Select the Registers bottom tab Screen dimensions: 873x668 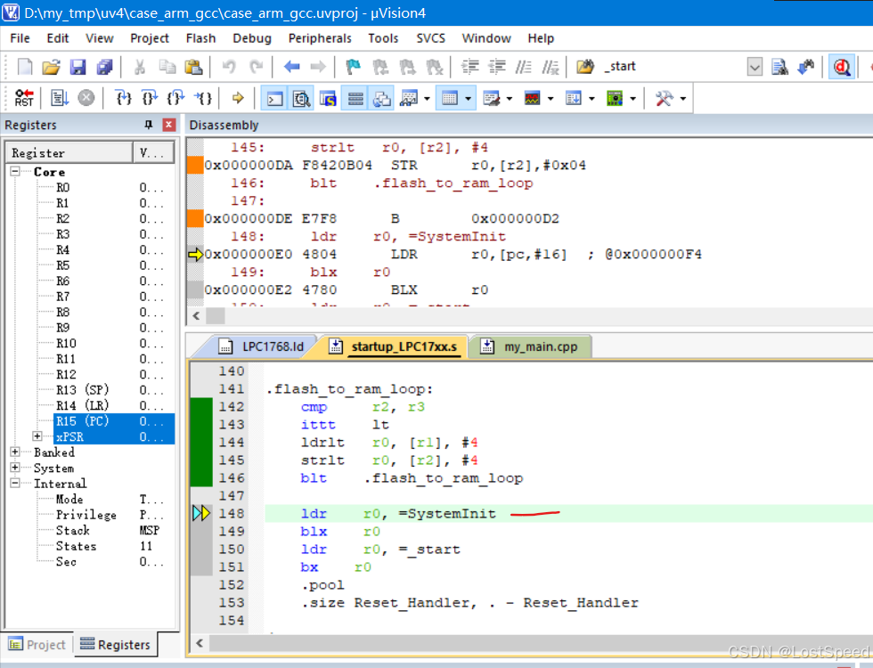115,645
